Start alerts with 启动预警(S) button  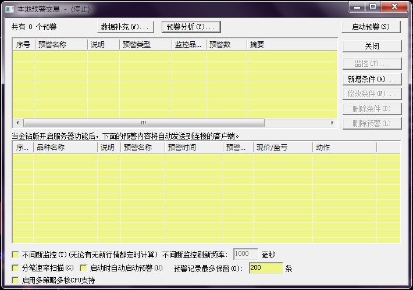pyautogui.click(x=371, y=27)
